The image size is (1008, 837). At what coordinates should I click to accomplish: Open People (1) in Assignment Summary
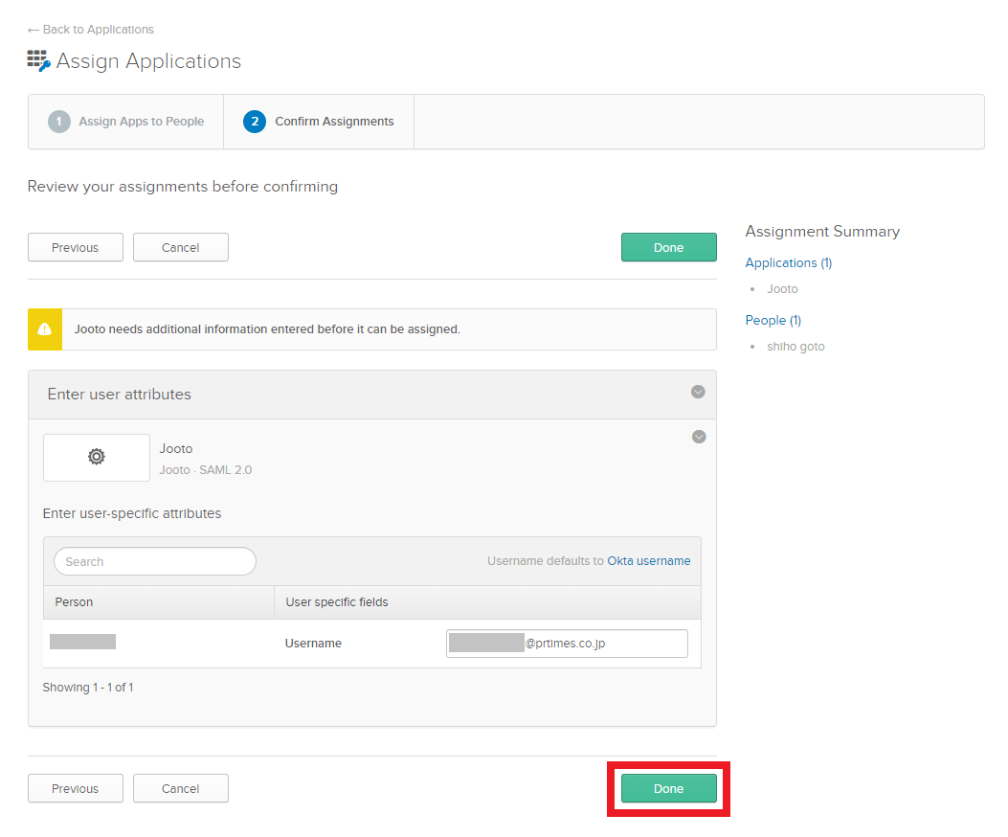coord(773,320)
